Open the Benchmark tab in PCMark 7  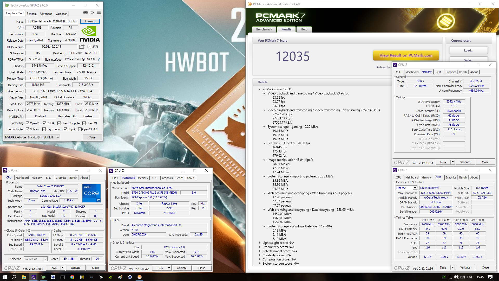pos(264,29)
